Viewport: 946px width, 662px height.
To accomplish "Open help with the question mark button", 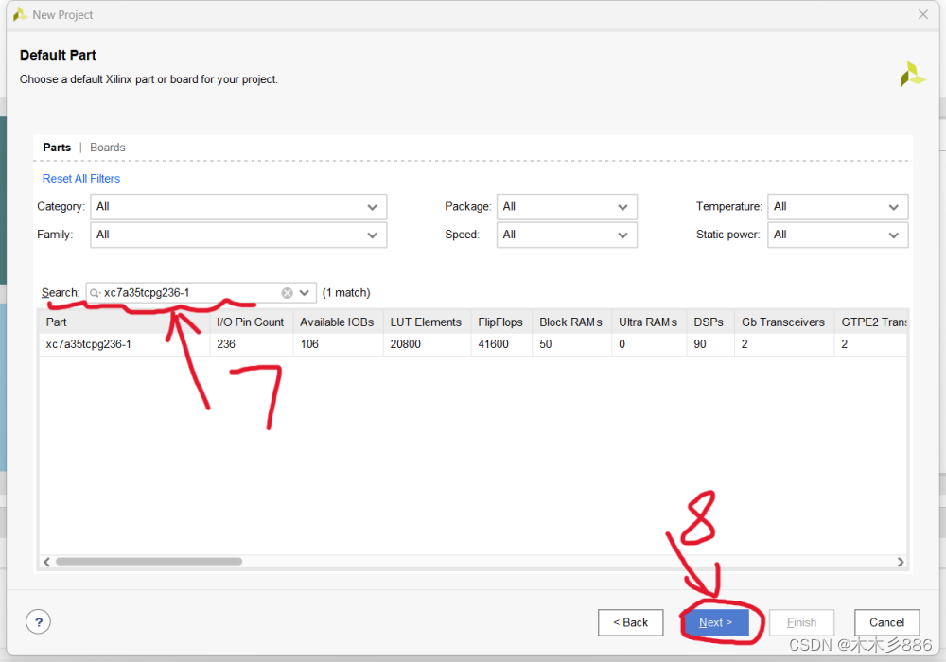I will point(38,622).
